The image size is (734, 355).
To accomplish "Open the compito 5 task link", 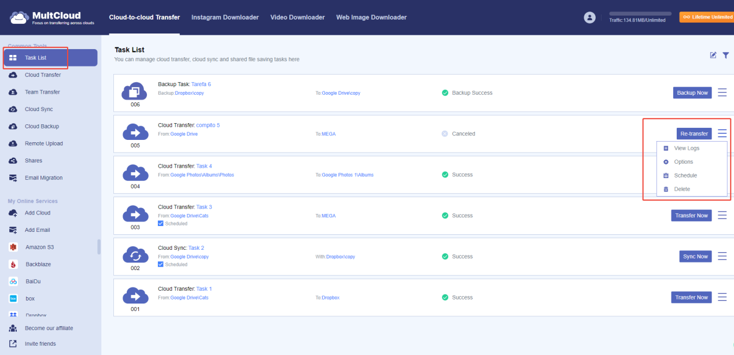I will [x=208, y=125].
